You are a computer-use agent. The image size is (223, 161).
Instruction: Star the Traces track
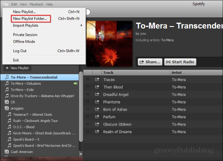point(88,80)
